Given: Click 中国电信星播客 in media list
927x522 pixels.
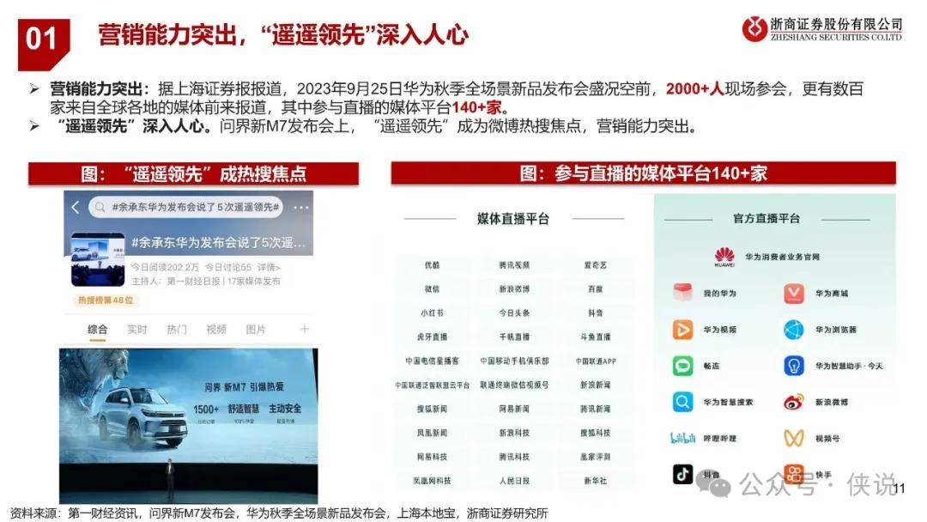Looking at the screenshot, I should tap(432, 361).
